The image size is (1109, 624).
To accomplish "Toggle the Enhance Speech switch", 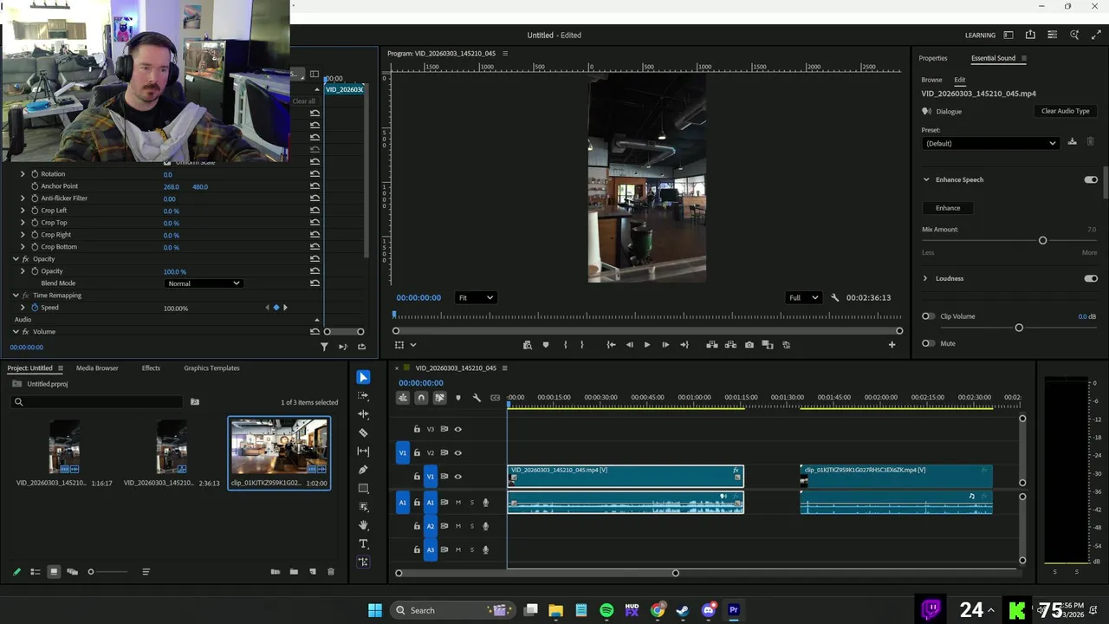I will pos(1090,179).
